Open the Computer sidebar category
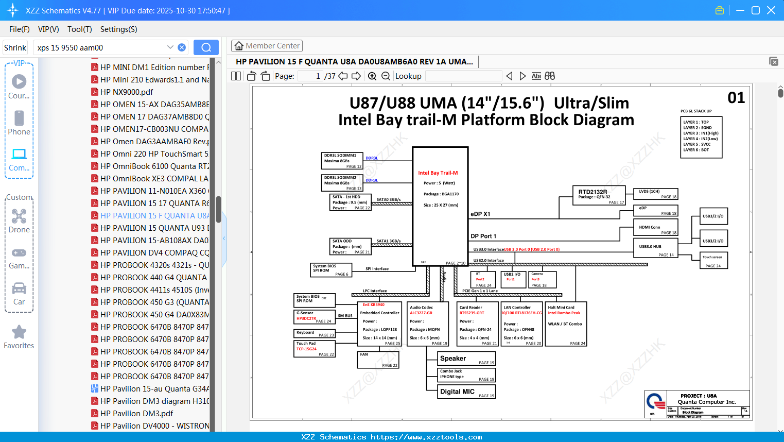 click(x=19, y=159)
